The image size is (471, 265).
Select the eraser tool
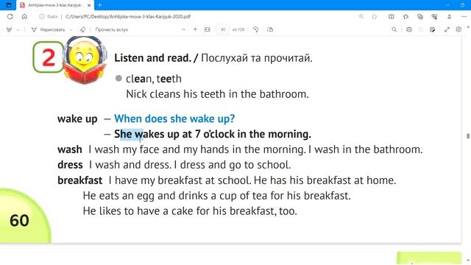coord(82,29)
